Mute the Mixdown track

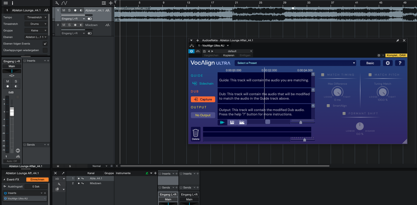click(x=64, y=25)
